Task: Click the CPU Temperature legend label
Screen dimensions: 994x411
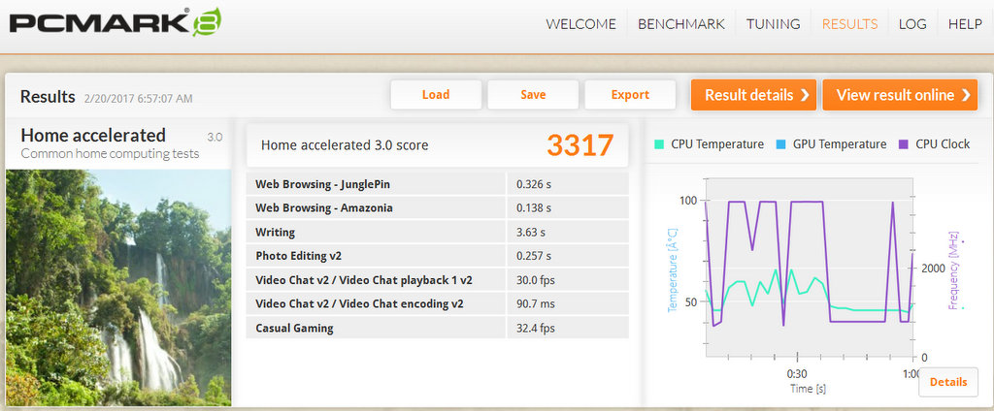Action: click(717, 144)
